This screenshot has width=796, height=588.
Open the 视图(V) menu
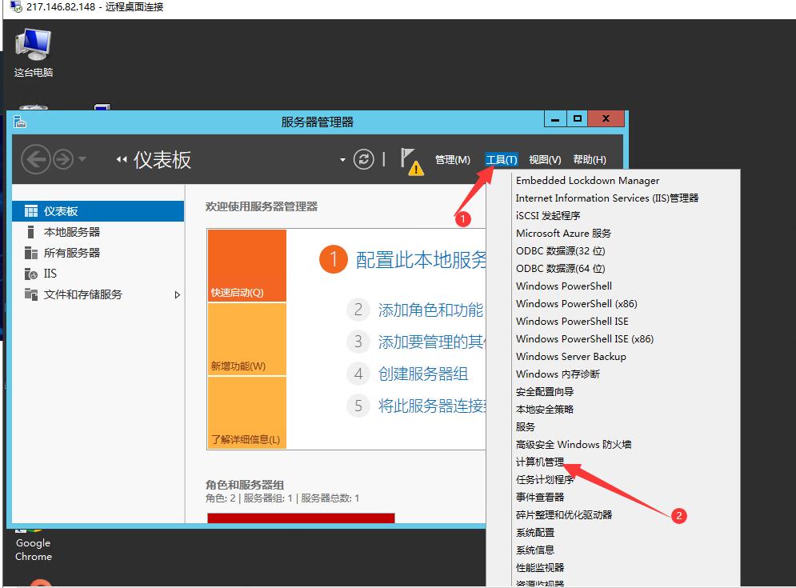544,159
